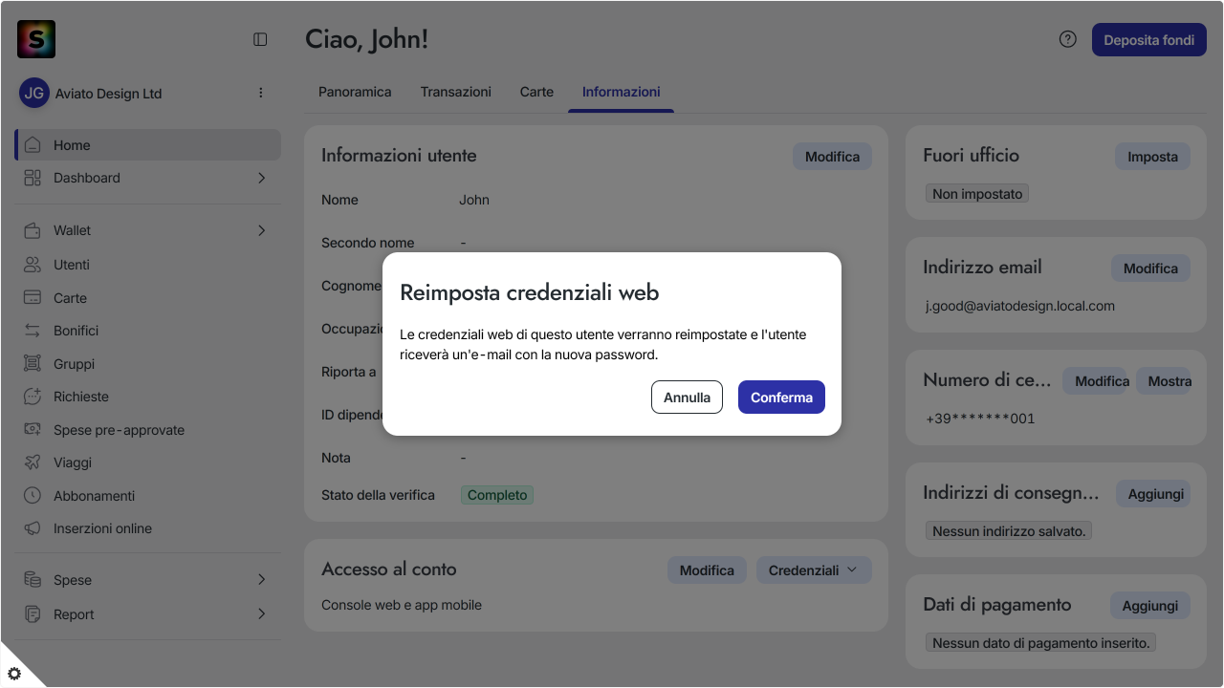Click the Wallet icon in the sidebar
Image resolution: width=1224 pixels, height=688 pixels.
coord(33,230)
